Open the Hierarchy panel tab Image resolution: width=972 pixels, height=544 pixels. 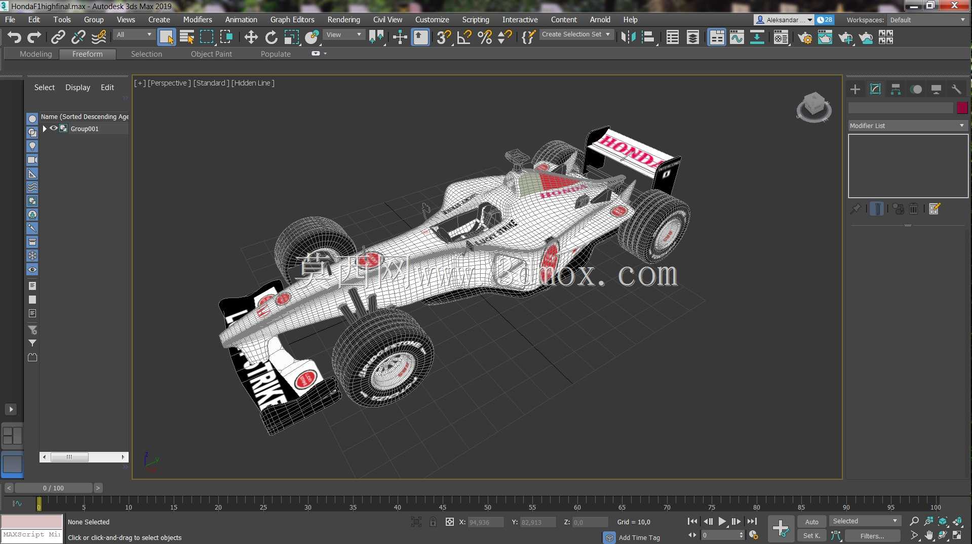896,89
